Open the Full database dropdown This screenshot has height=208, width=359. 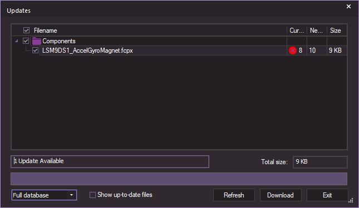pyautogui.click(x=44, y=195)
